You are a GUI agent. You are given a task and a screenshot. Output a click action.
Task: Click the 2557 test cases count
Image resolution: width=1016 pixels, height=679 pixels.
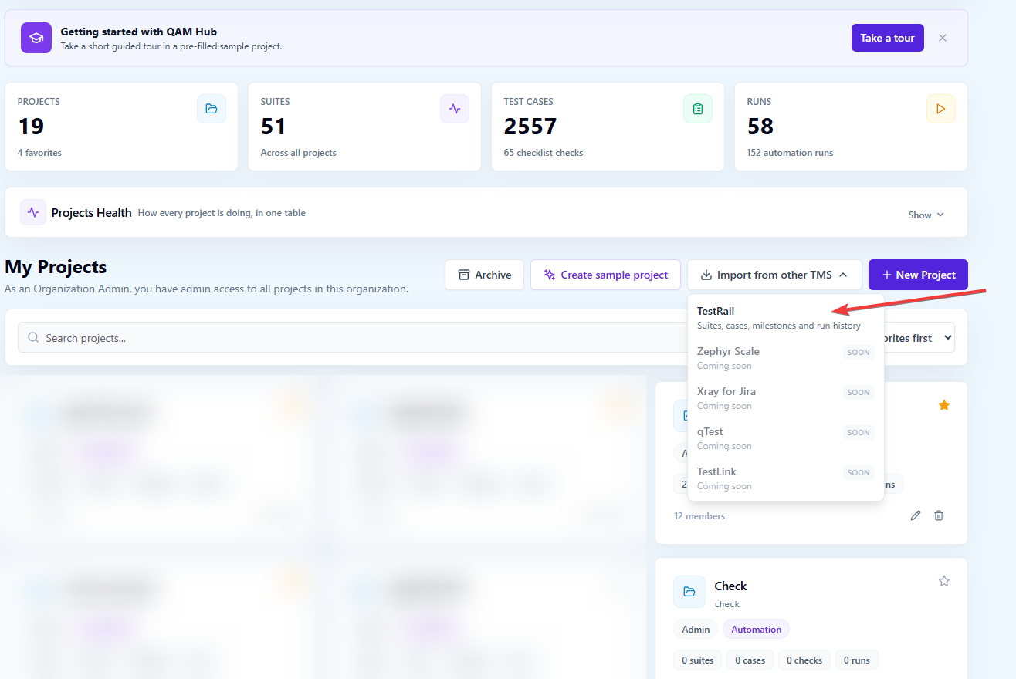pyautogui.click(x=530, y=126)
